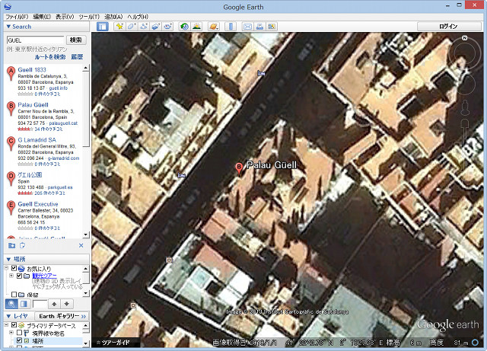Show sunlight across the landscape
The height and width of the screenshot is (351, 487).
tap(196, 27)
